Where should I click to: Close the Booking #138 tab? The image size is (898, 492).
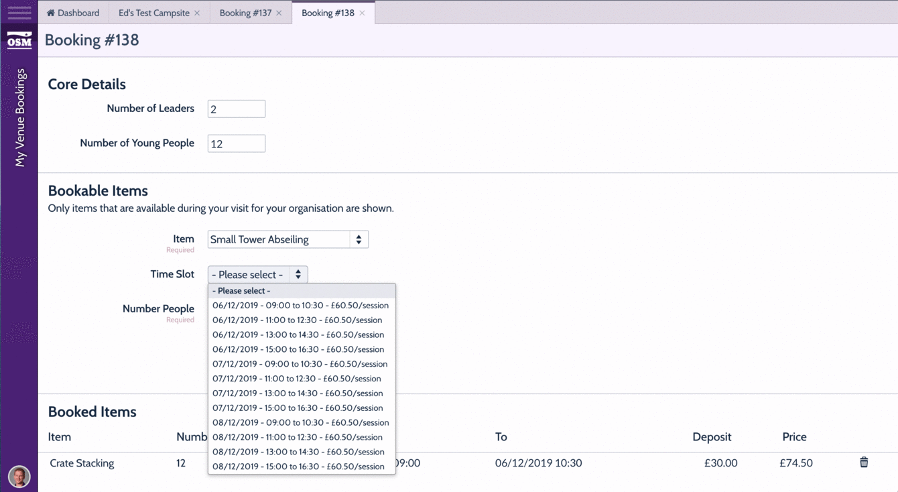(x=363, y=13)
